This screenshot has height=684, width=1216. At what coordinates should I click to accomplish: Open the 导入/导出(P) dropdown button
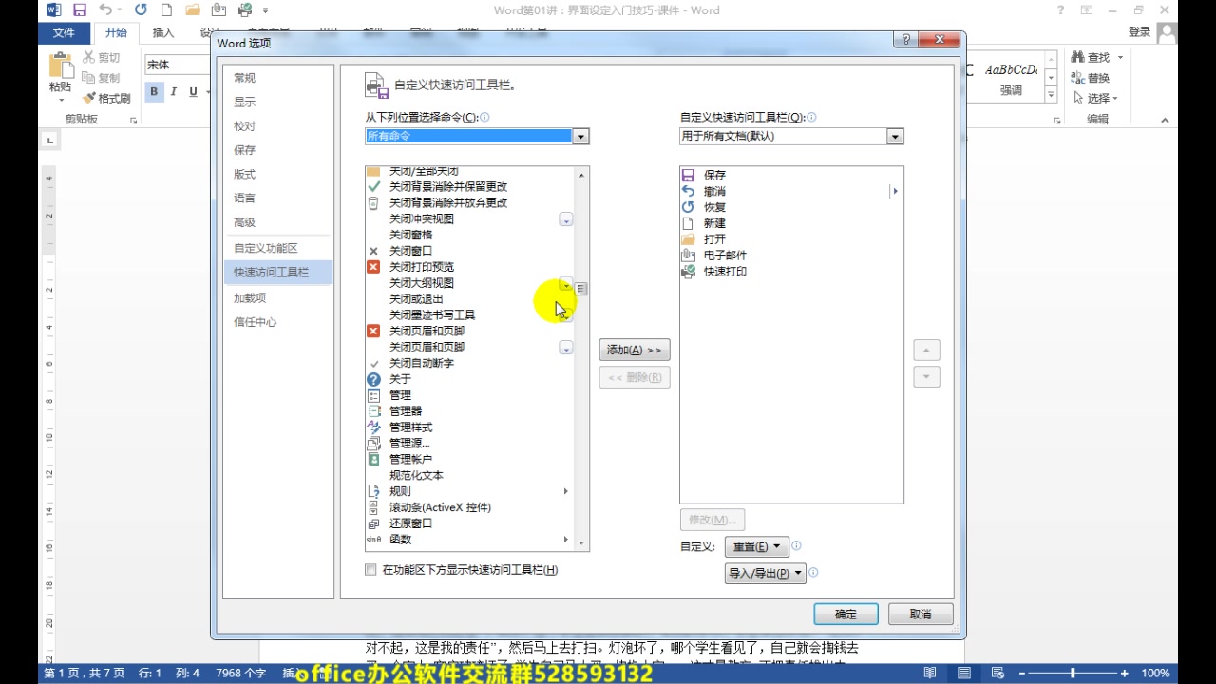766,574
